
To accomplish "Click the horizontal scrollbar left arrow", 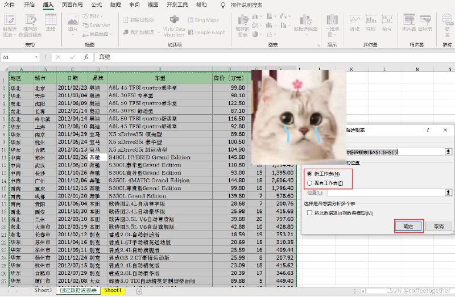I will click(362, 291).
